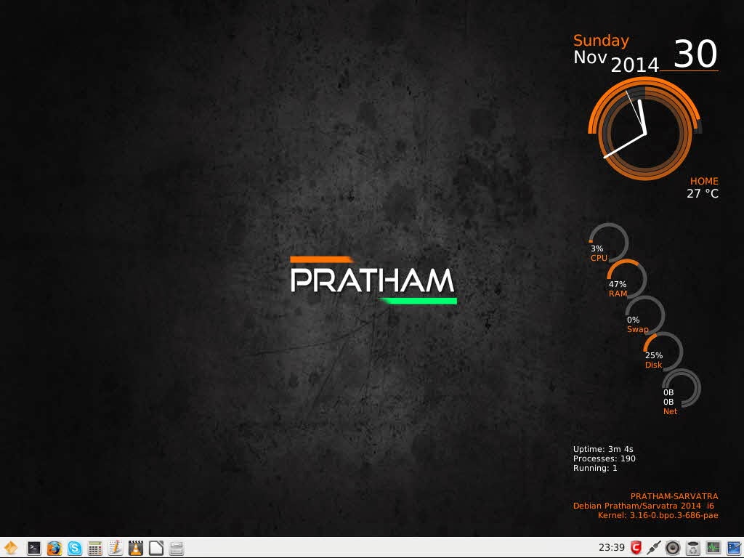Open the main applications menu launcher
The image size is (744, 558).
[x=10, y=548]
